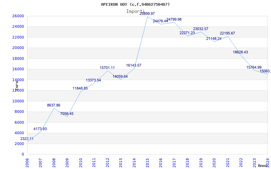
Task: Select the data label 21148.24
Action: coord(214,39)
